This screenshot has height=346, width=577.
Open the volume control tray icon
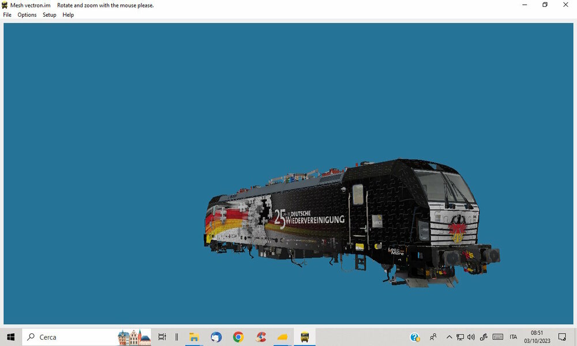[x=471, y=337]
